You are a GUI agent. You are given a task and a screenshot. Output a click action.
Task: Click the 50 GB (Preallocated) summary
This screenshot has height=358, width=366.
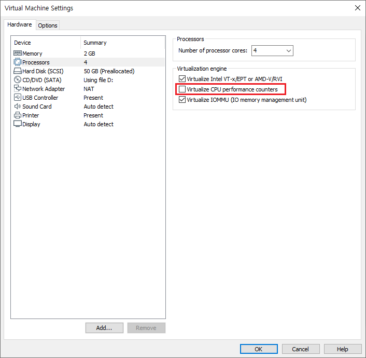click(x=109, y=71)
